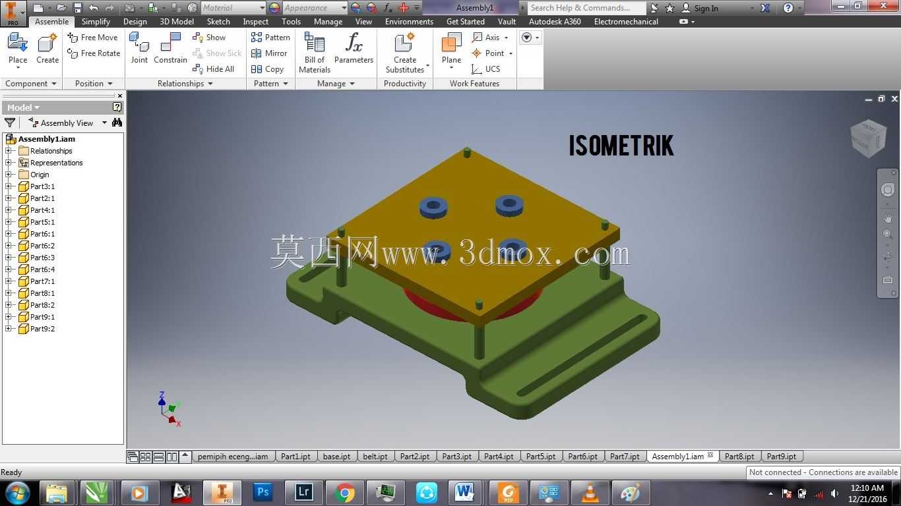Click the Help question mark icon
The width and height of the screenshot is (901, 506).
788,8
